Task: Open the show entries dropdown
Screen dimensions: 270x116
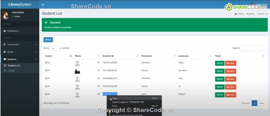Action: click(x=56, y=48)
